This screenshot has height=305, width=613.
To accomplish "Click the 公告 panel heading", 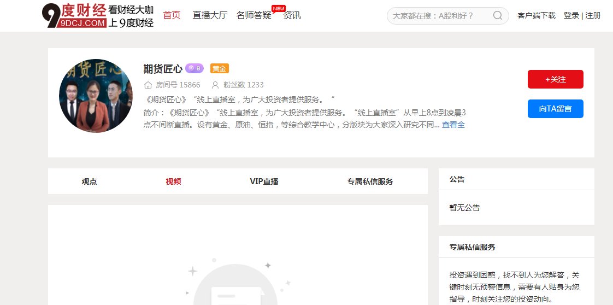I will [x=457, y=179].
